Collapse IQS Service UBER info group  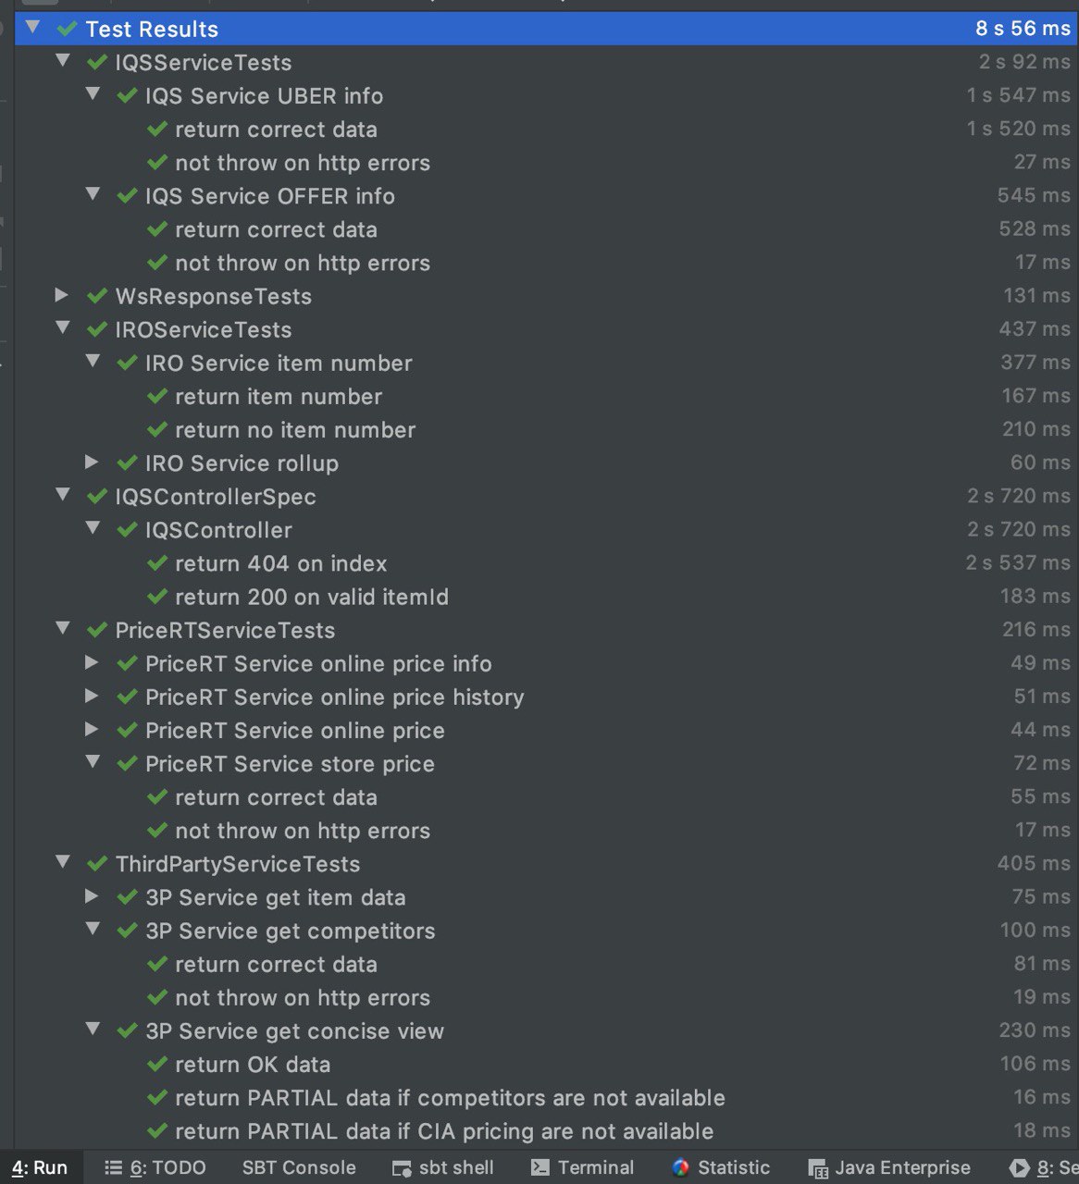(93, 94)
